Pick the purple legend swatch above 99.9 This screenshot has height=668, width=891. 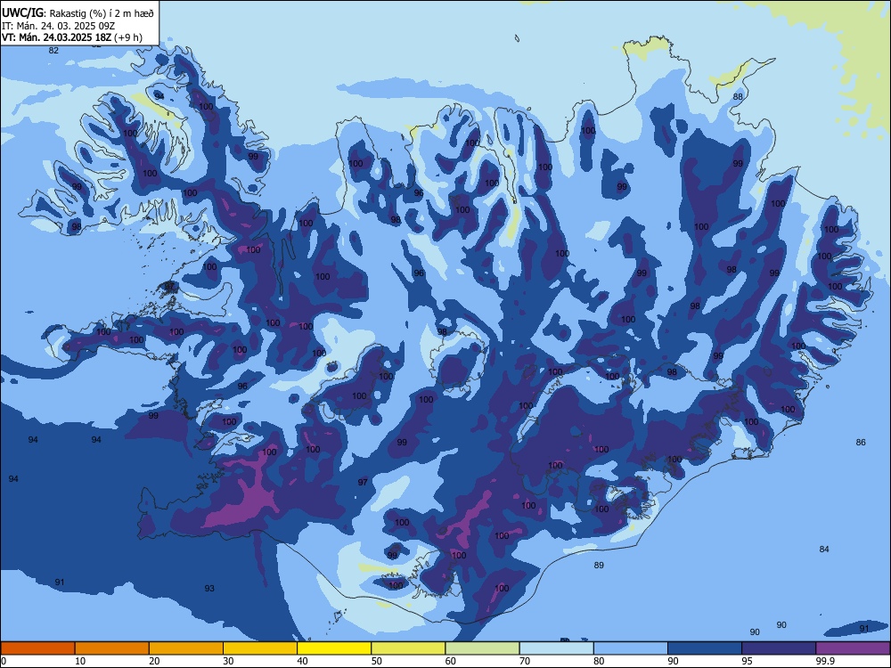(853, 648)
